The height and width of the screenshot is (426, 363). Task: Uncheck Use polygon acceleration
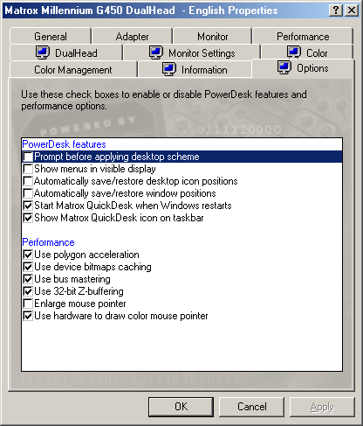28,255
